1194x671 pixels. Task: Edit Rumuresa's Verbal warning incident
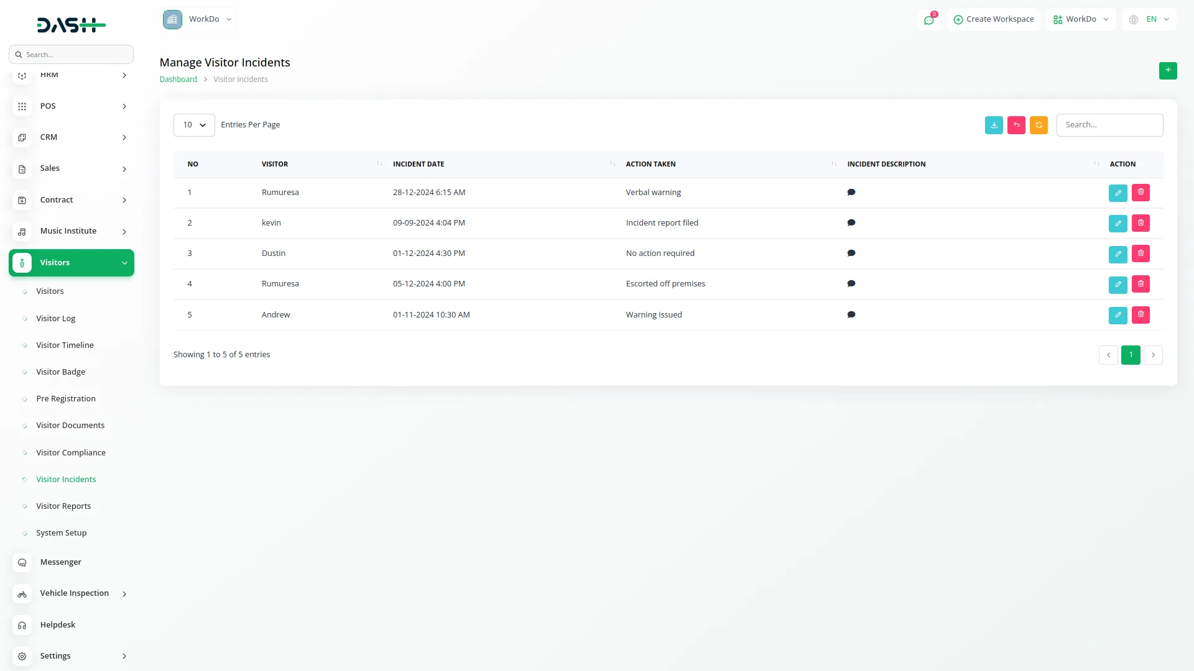click(1118, 193)
